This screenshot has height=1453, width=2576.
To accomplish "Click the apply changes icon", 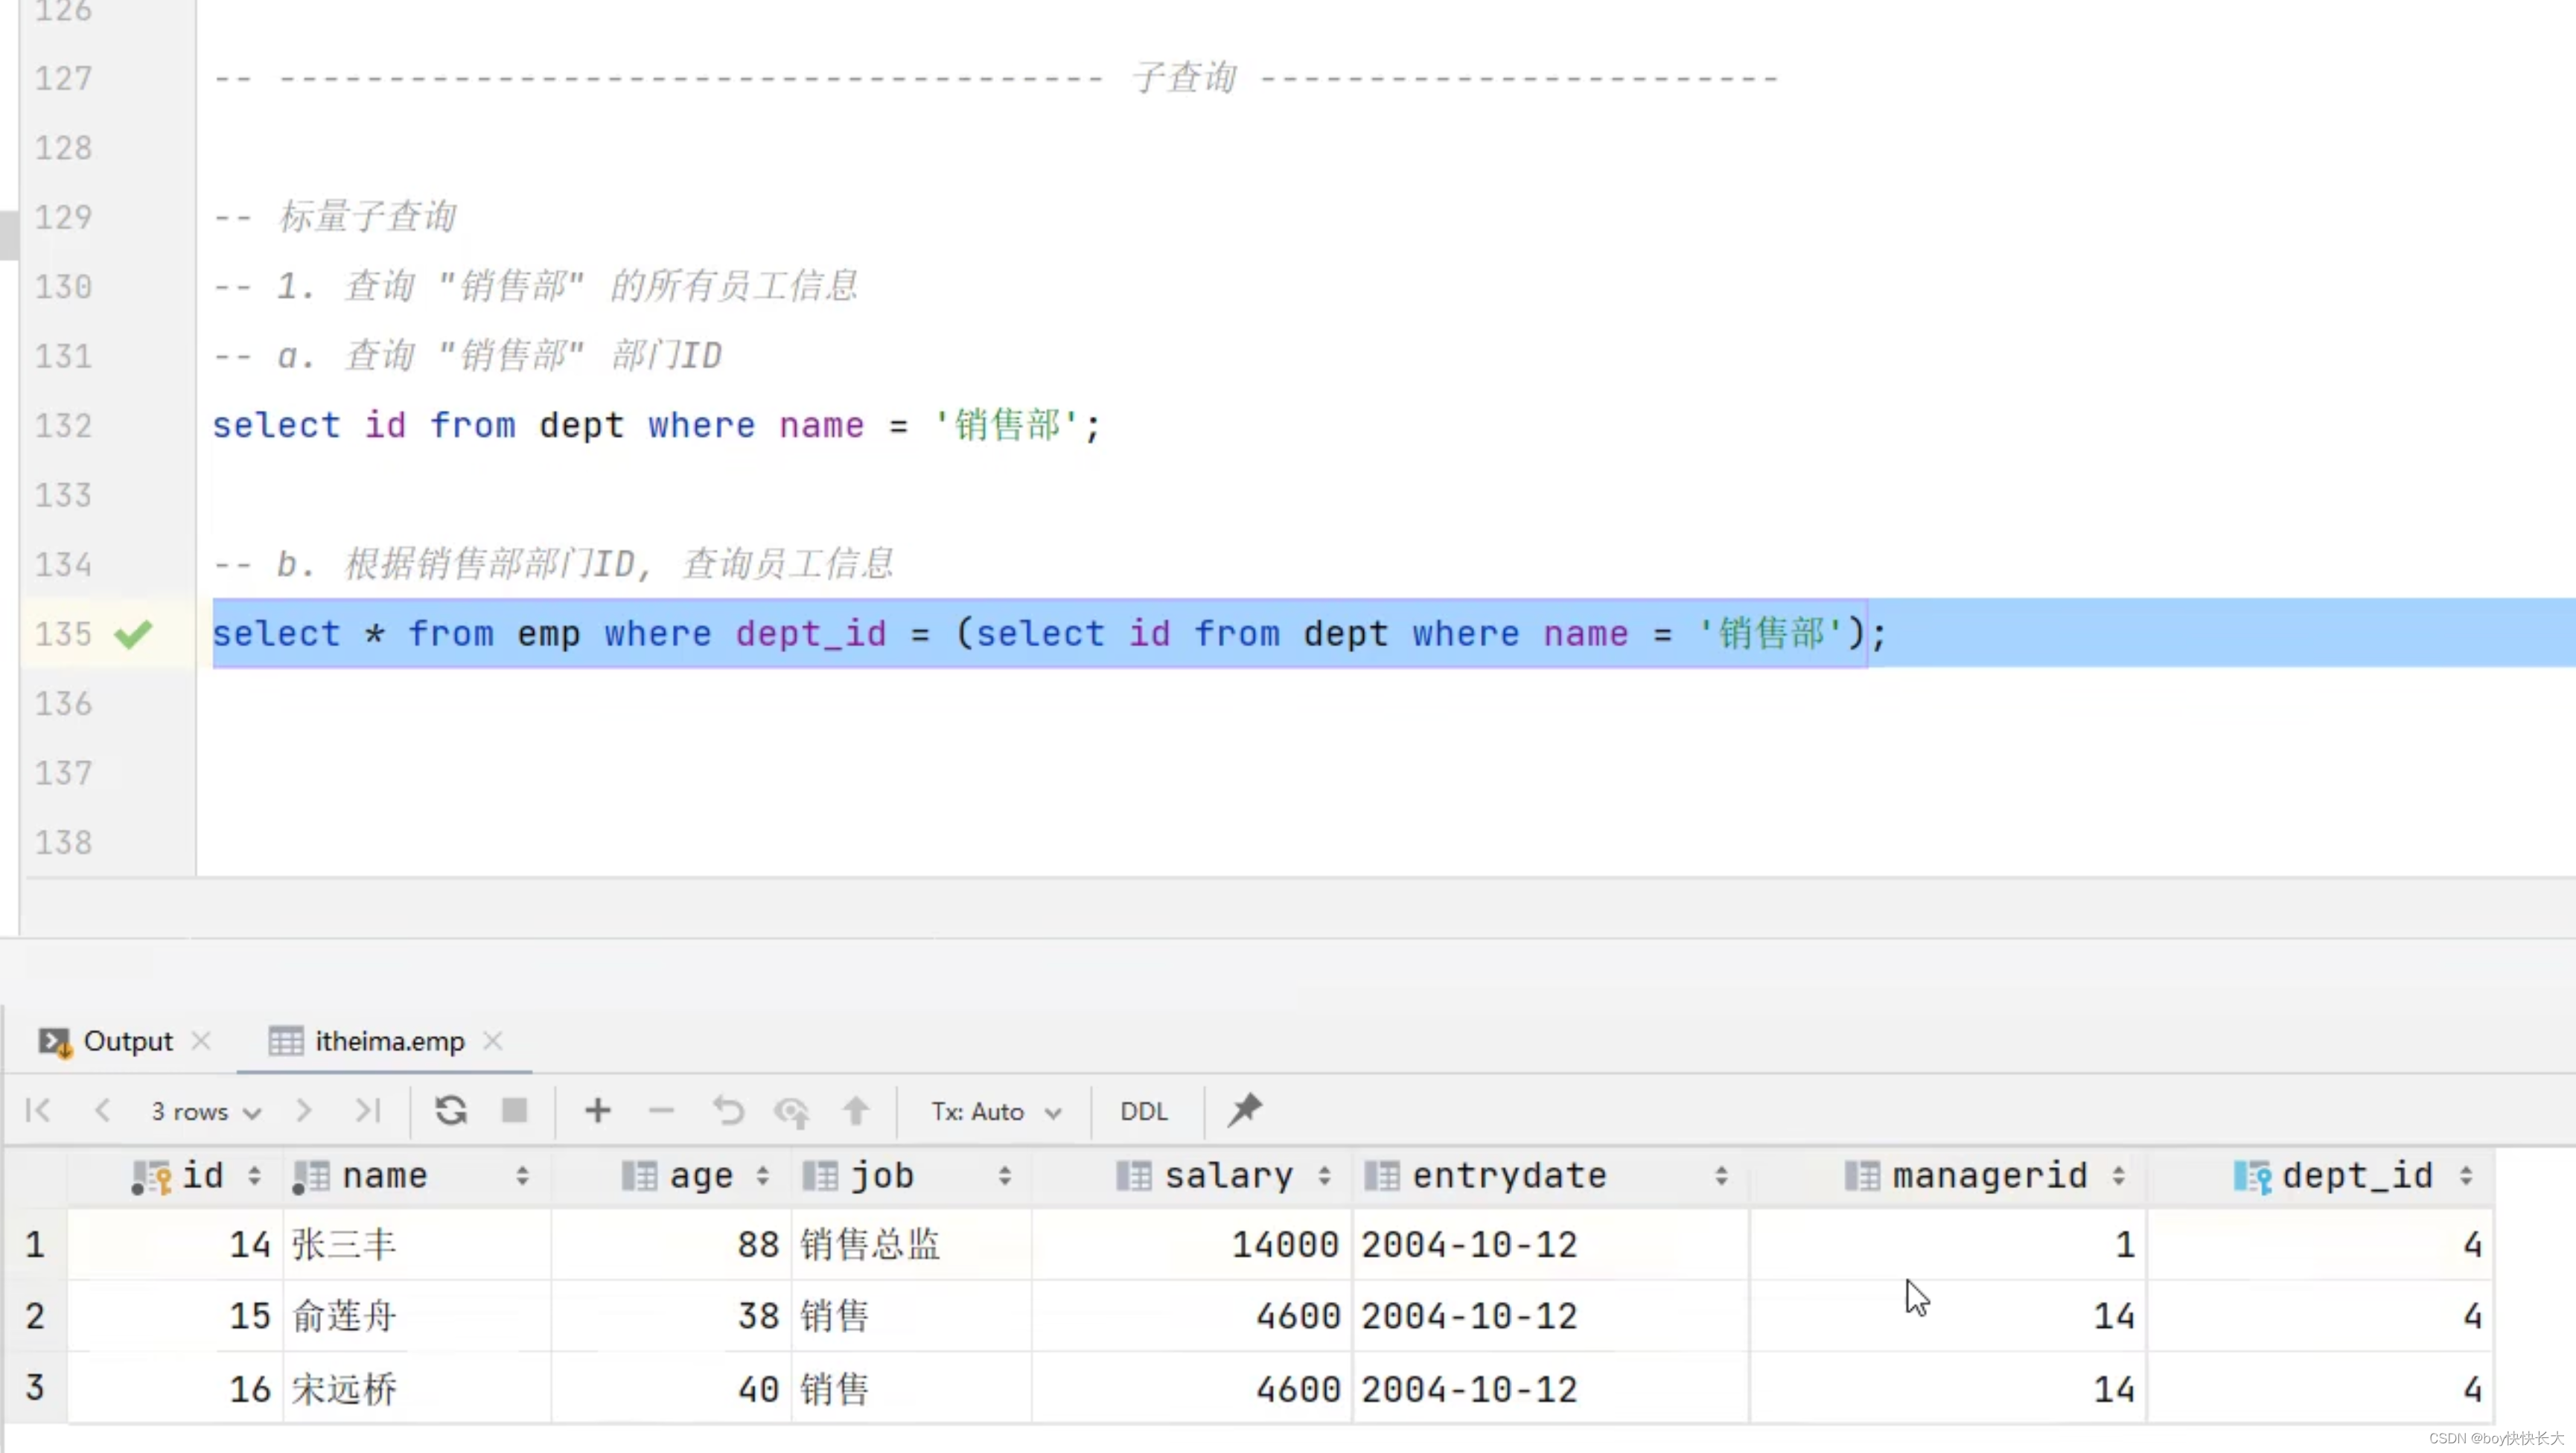I will (855, 1110).
